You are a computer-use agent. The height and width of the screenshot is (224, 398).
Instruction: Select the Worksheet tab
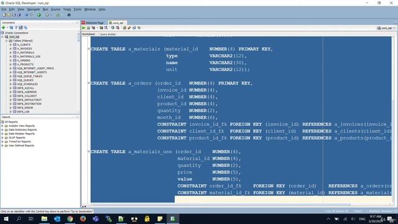point(88,34)
